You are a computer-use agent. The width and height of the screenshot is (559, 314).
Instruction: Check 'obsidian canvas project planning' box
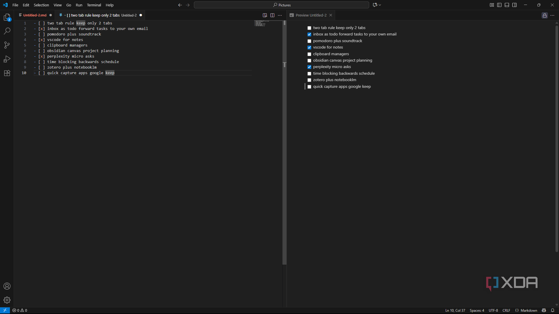click(309, 61)
